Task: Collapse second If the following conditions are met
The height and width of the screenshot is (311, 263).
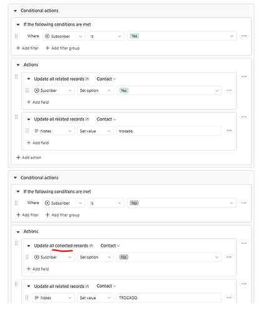Action: coord(18,192)
